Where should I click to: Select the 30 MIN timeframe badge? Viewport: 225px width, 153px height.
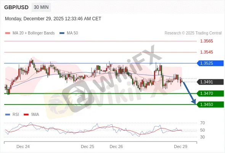(41, 7)
